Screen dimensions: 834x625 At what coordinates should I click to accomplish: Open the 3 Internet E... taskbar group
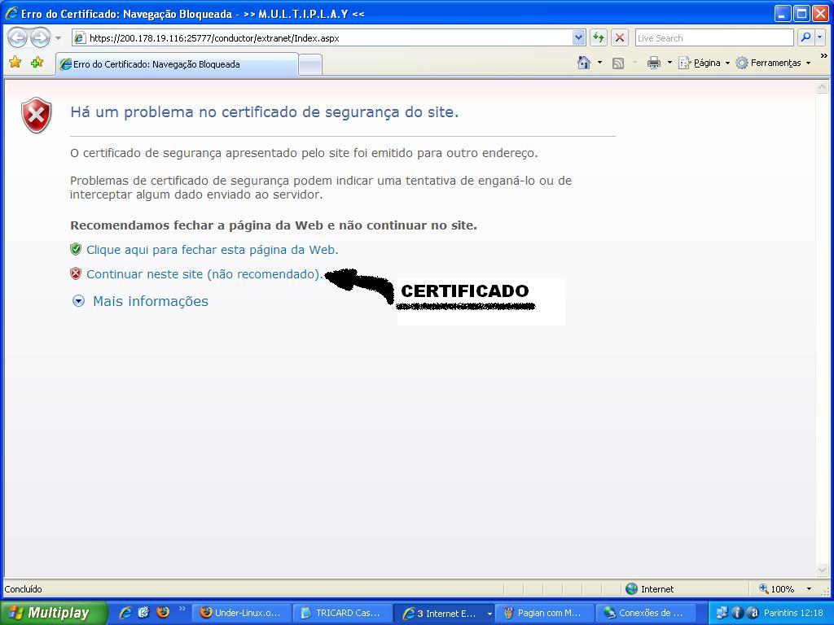coord(444,613)
